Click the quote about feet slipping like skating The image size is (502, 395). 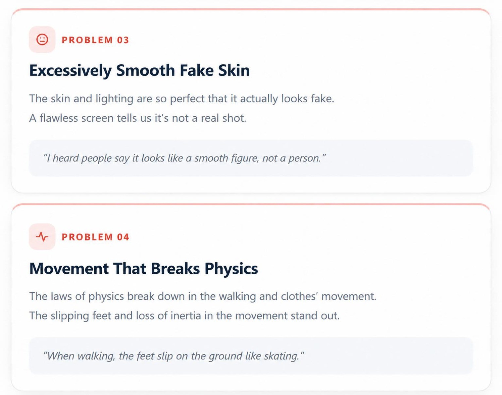click(174, 356)
